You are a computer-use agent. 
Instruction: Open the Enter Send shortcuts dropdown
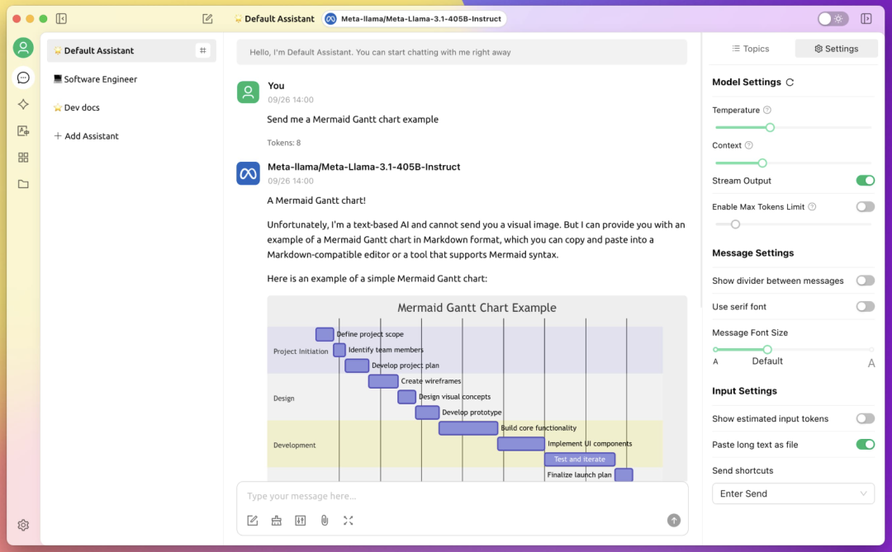[x=793, y=493]
